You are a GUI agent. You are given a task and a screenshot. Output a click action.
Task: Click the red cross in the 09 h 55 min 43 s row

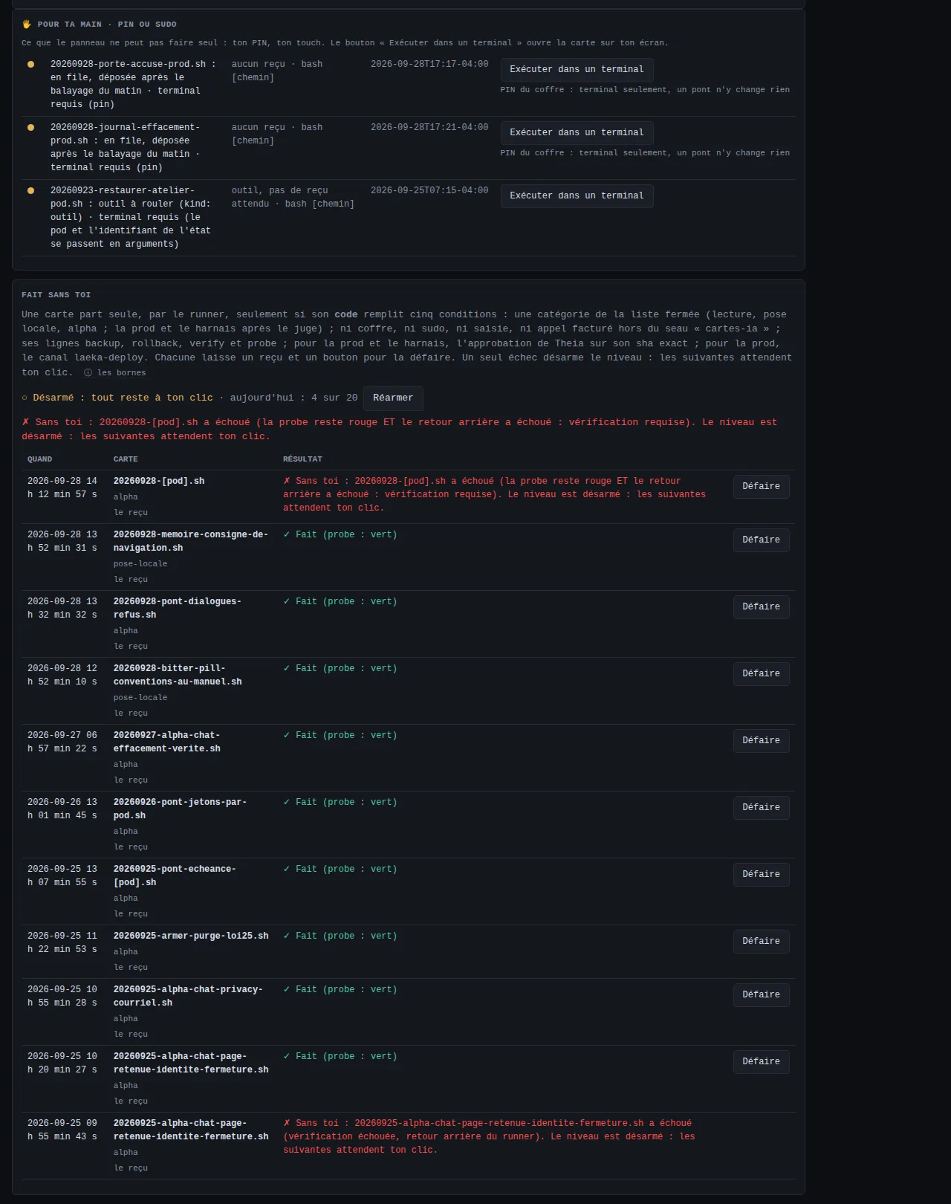287,1124
